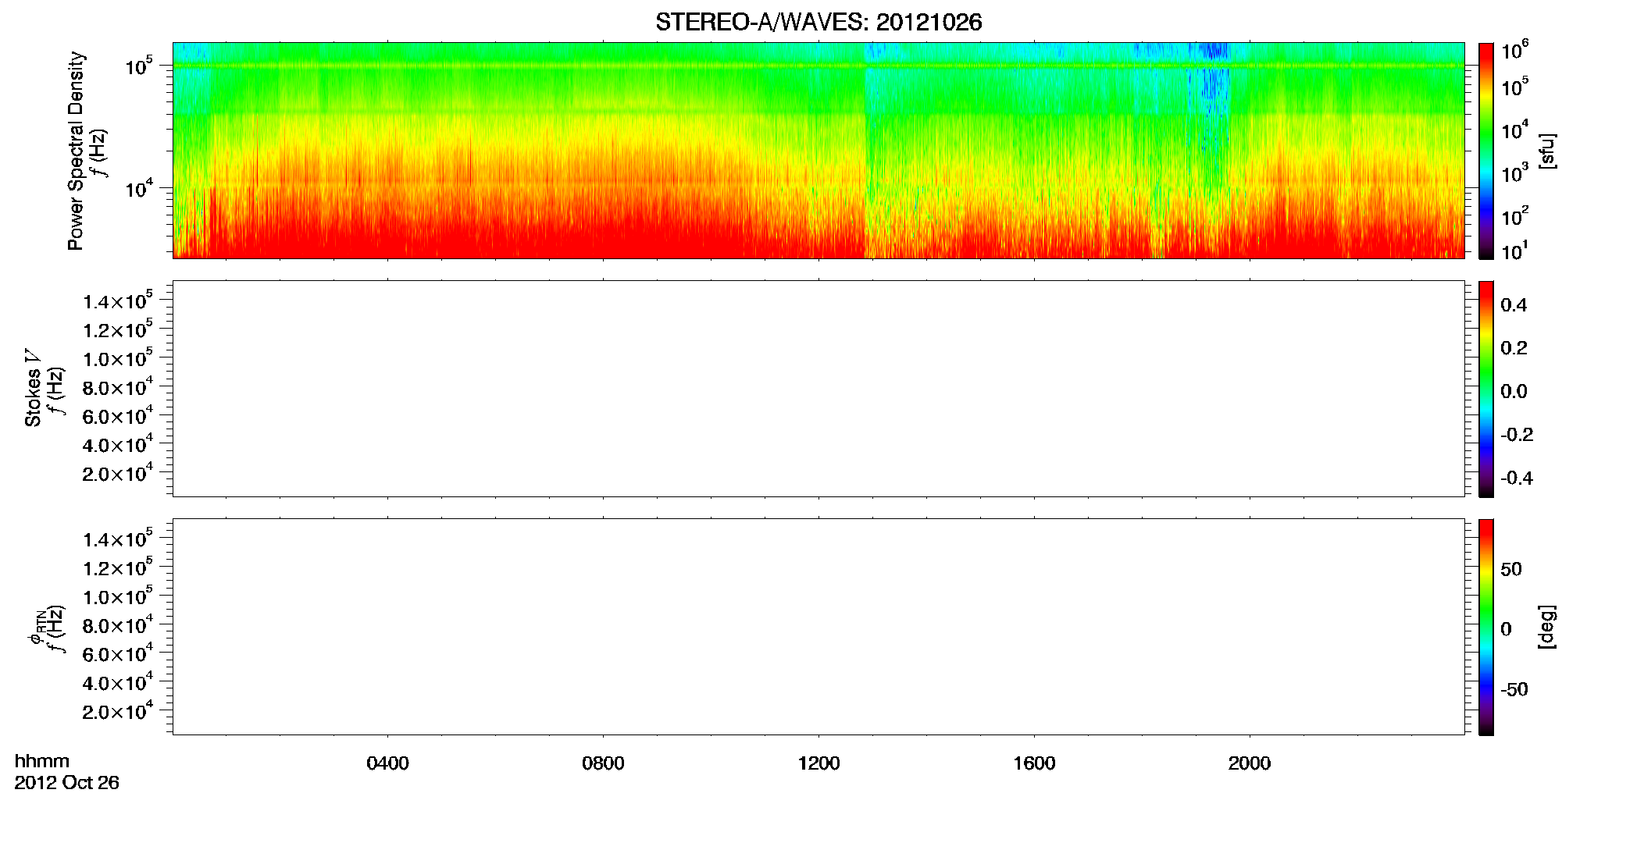Click the power spectral density color bar
Image resolution: width=1637 pixels, height=843 pixels.
(x=1486, y=151)
